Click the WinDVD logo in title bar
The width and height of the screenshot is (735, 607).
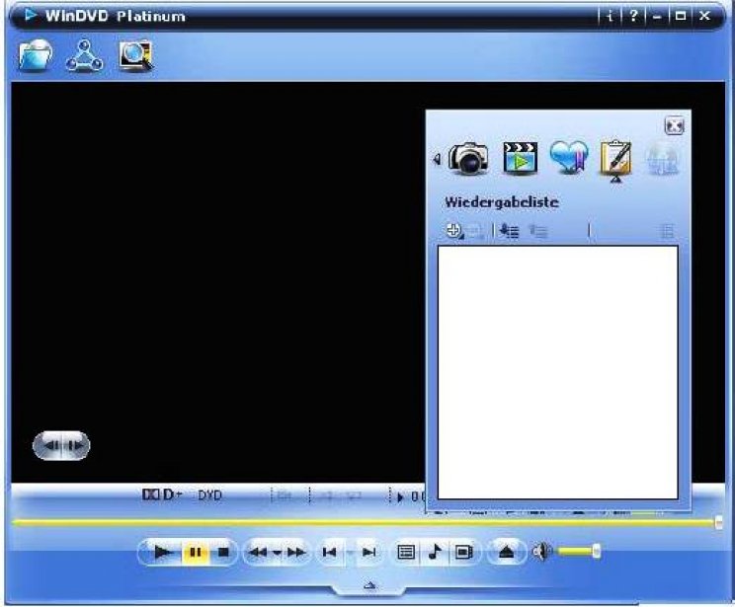pos(31,16)
